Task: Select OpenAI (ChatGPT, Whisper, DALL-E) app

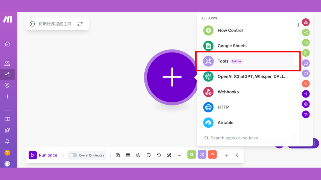Action: tap(247, 76)
